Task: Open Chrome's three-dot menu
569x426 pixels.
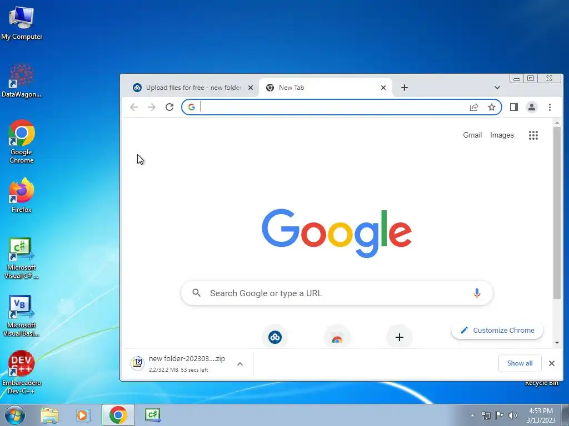Action: [x=550, y=107]
